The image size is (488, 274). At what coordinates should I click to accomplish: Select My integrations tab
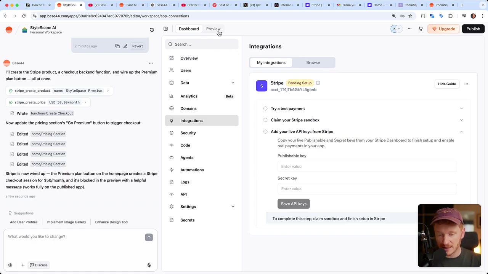click(271, 62)
